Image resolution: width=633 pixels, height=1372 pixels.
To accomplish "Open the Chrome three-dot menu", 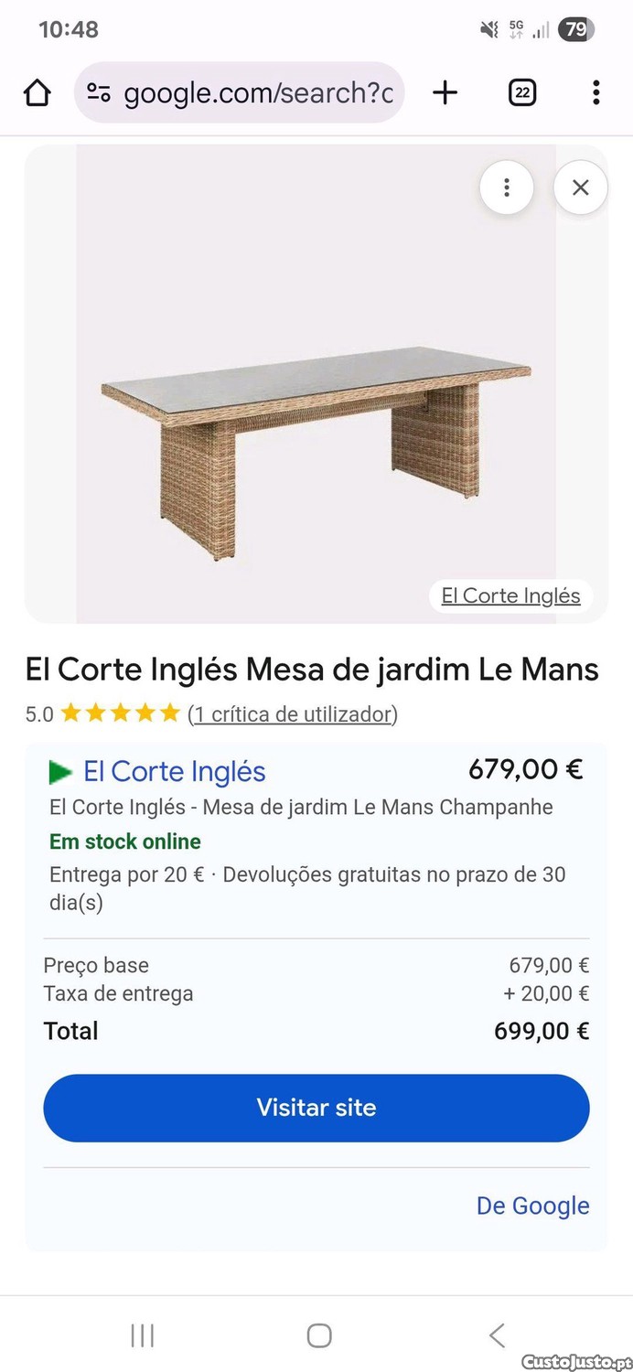I will [x=595, y=92].
